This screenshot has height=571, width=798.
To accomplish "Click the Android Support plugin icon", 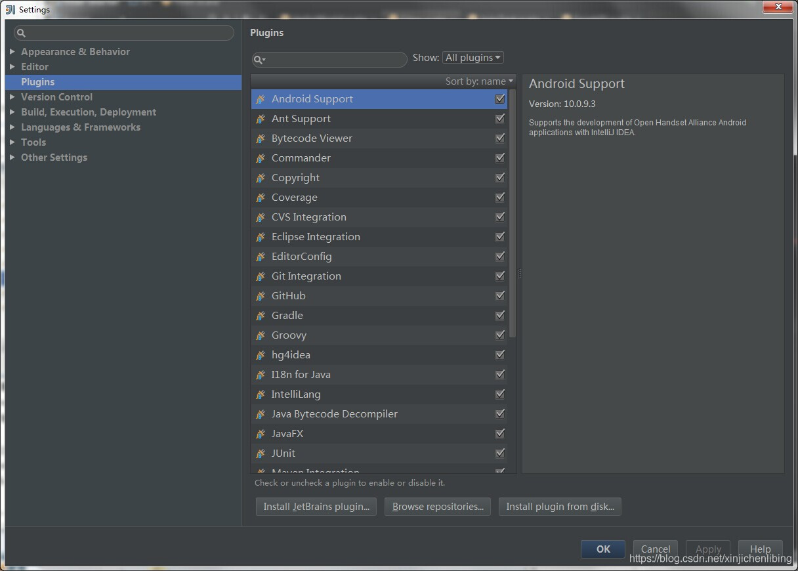I will 261,99.
